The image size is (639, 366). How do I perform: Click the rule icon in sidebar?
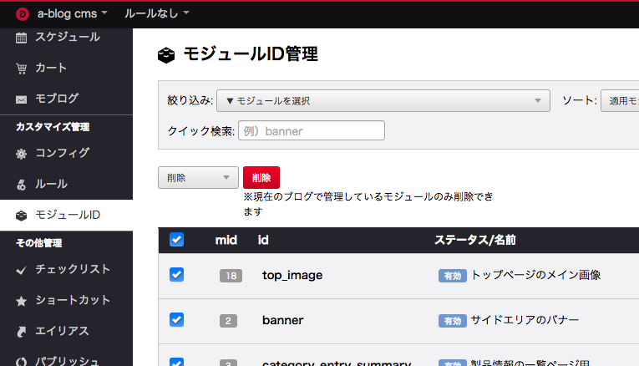pos(22,184)
